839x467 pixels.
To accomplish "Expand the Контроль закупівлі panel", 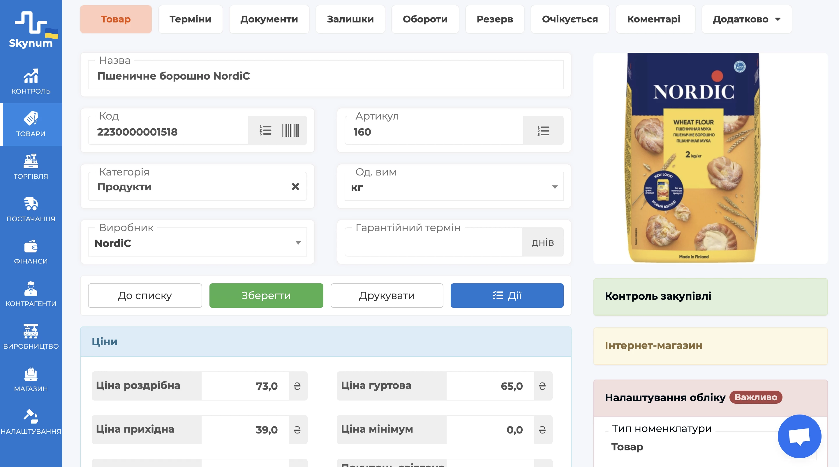I will [x=710, y=296].
